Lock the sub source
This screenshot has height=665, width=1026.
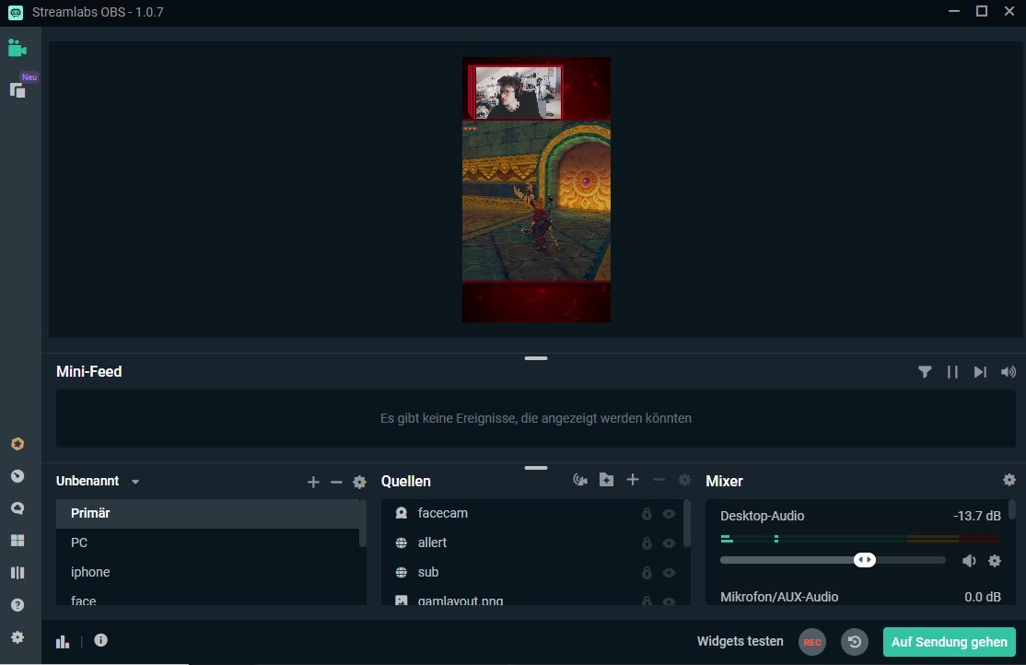pos(647,573)
